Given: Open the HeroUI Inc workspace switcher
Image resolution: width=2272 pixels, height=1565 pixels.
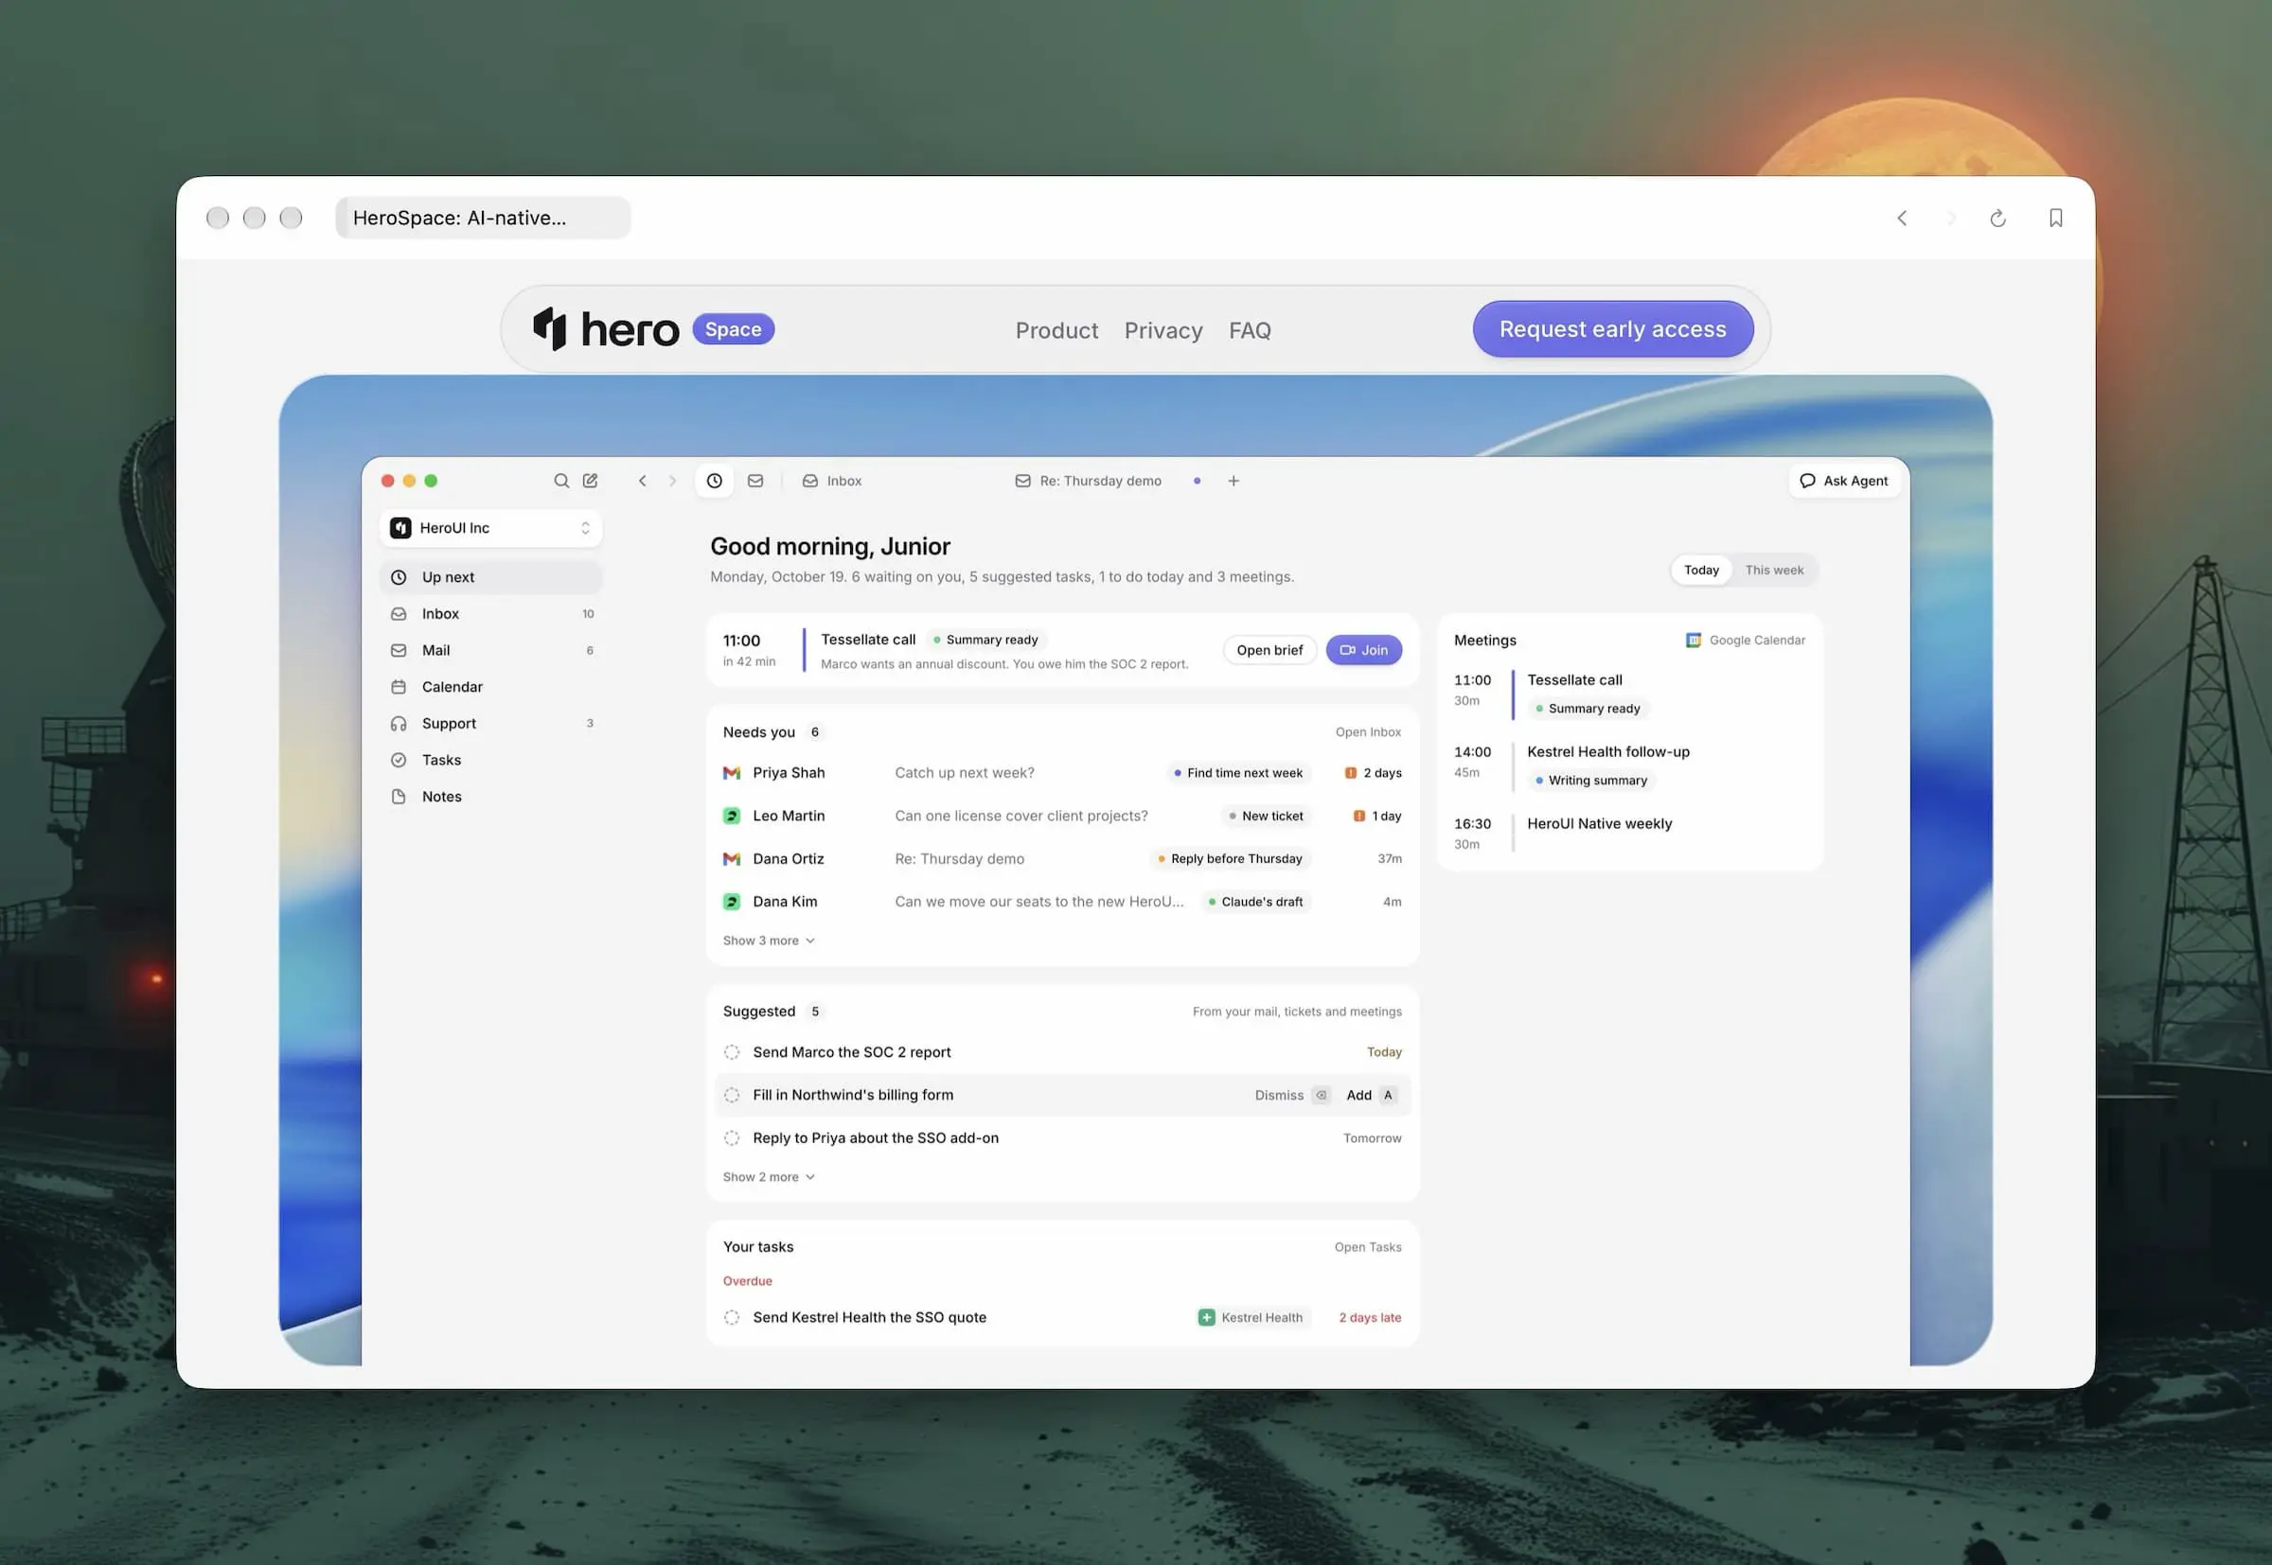Looking at the screenshot, I should point(490,528).
